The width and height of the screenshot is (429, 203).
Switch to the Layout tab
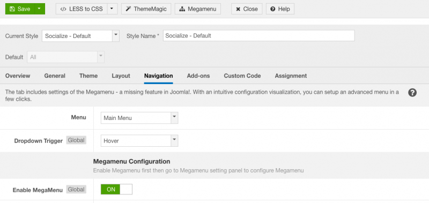[121, 76]
